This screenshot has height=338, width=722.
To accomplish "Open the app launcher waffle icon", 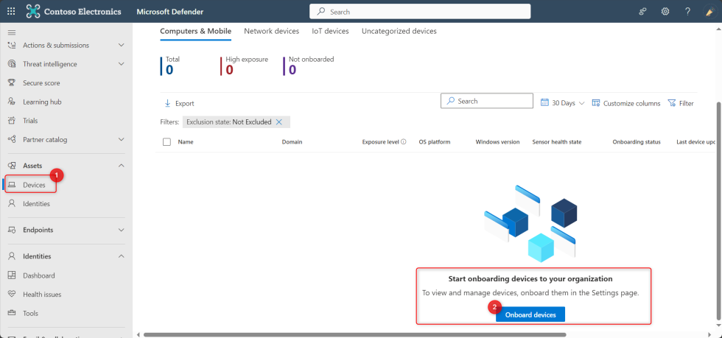I will pyautogui.click(x=11, y=12).
